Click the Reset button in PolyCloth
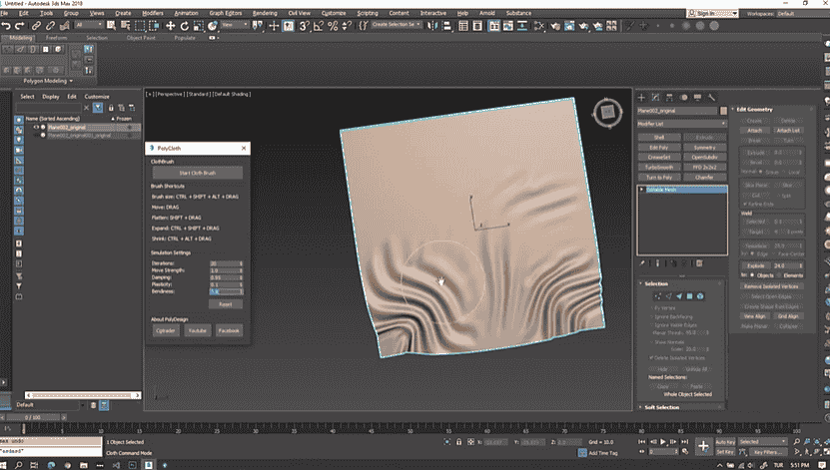This screenshot has height=470, width=830. 226,303
